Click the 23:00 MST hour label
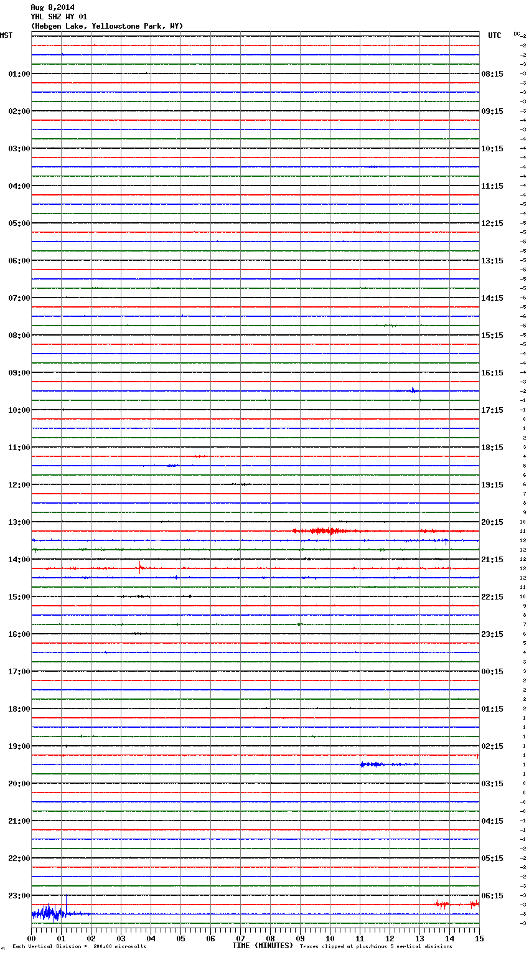This screenshot has width=529, height=955. (x=19, y=896)
